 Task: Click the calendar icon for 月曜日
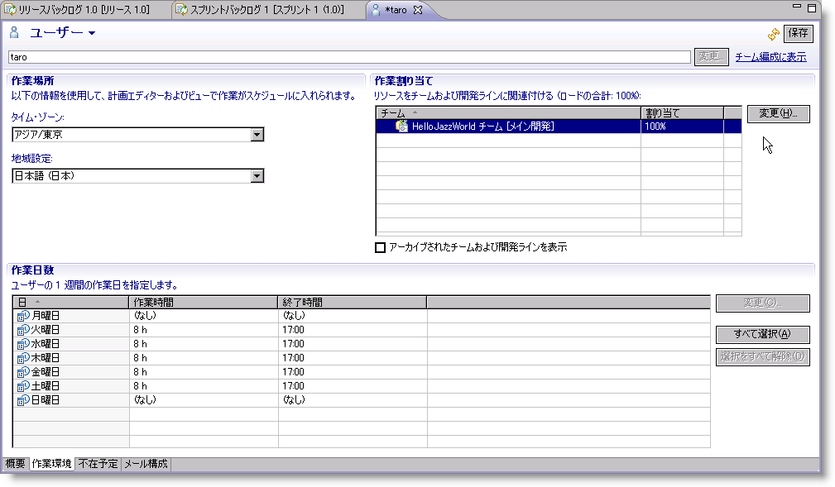(23, 316)
